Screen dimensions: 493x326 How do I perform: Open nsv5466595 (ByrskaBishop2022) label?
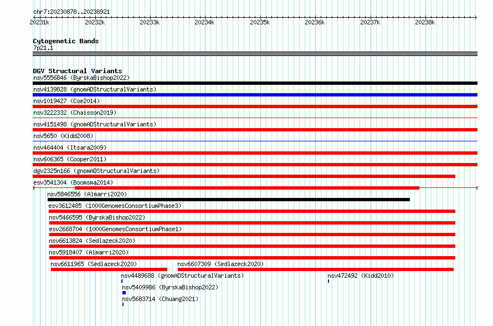(97, 217)
